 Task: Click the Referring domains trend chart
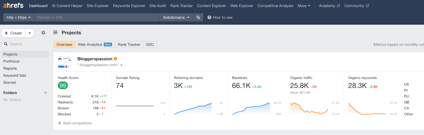[193, 108]
